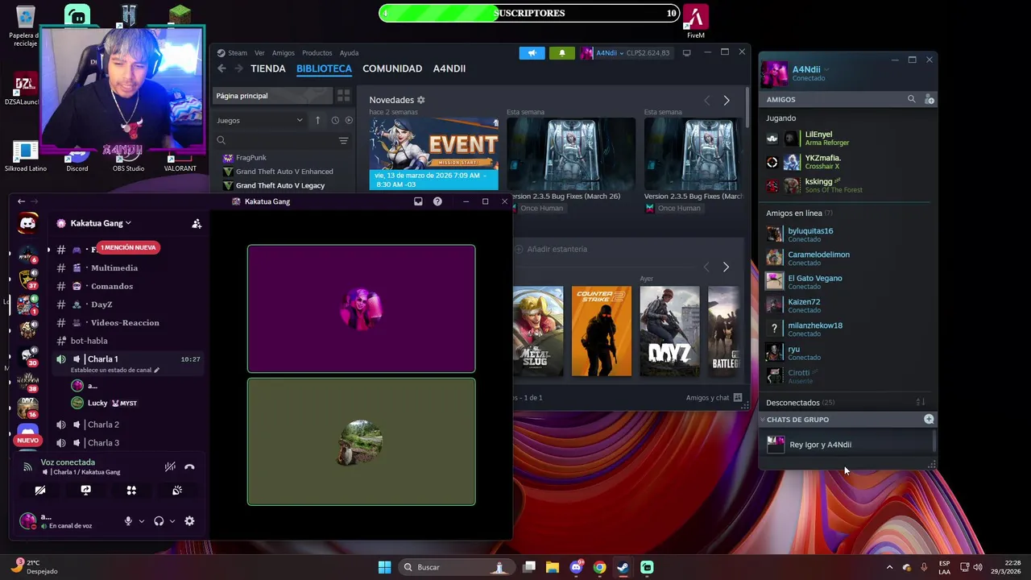Next arrow in Steam Novedades carousel
Viewport: 1031px width, 580px height.
click(727, 101)
